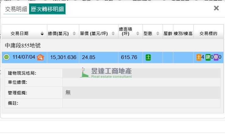Click the 樓別/樓高 column header
Viewport: 225px width, 134px height.
point(183,33)
